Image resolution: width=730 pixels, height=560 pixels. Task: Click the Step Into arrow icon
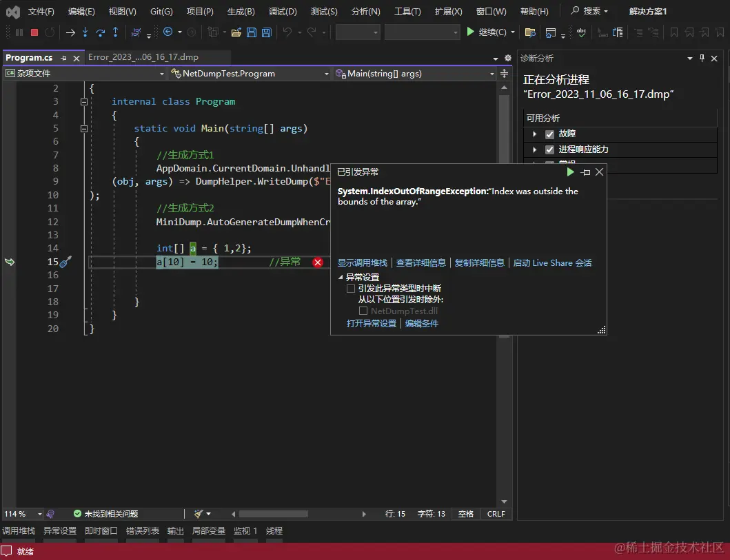[x=85, y=32]
